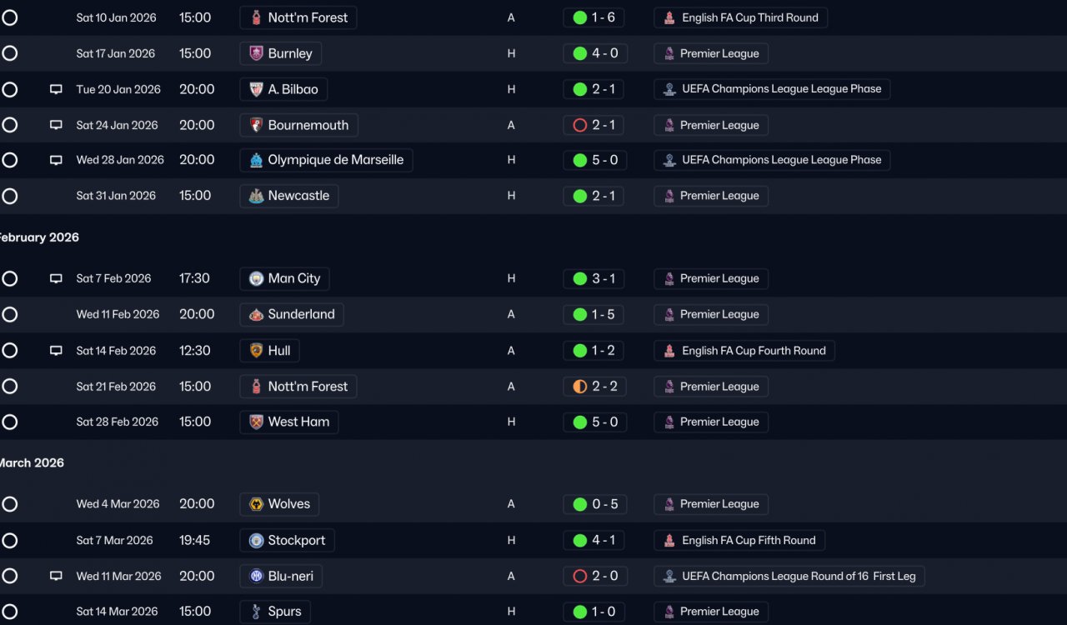This screenshot has width=1067, height=625.
Task: Click the Newcastle club crest icon
Action: coord(257,196)
